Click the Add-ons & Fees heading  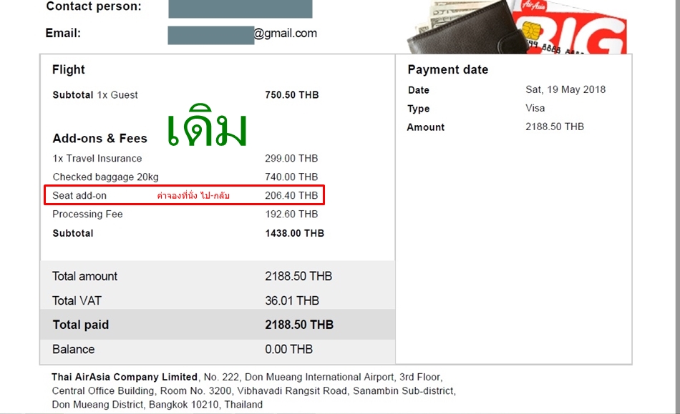99,138
